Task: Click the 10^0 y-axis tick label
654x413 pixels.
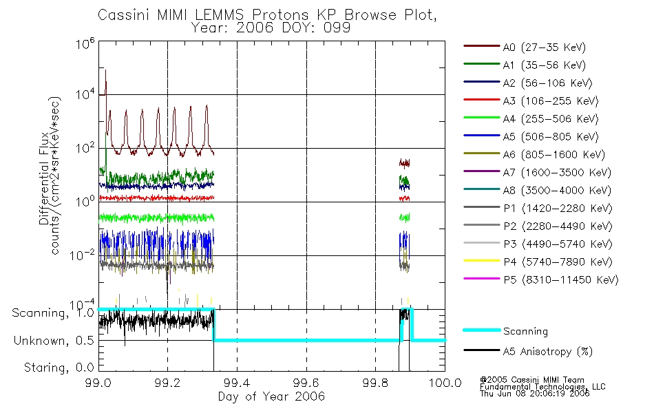Action: [x=85, y=202]
